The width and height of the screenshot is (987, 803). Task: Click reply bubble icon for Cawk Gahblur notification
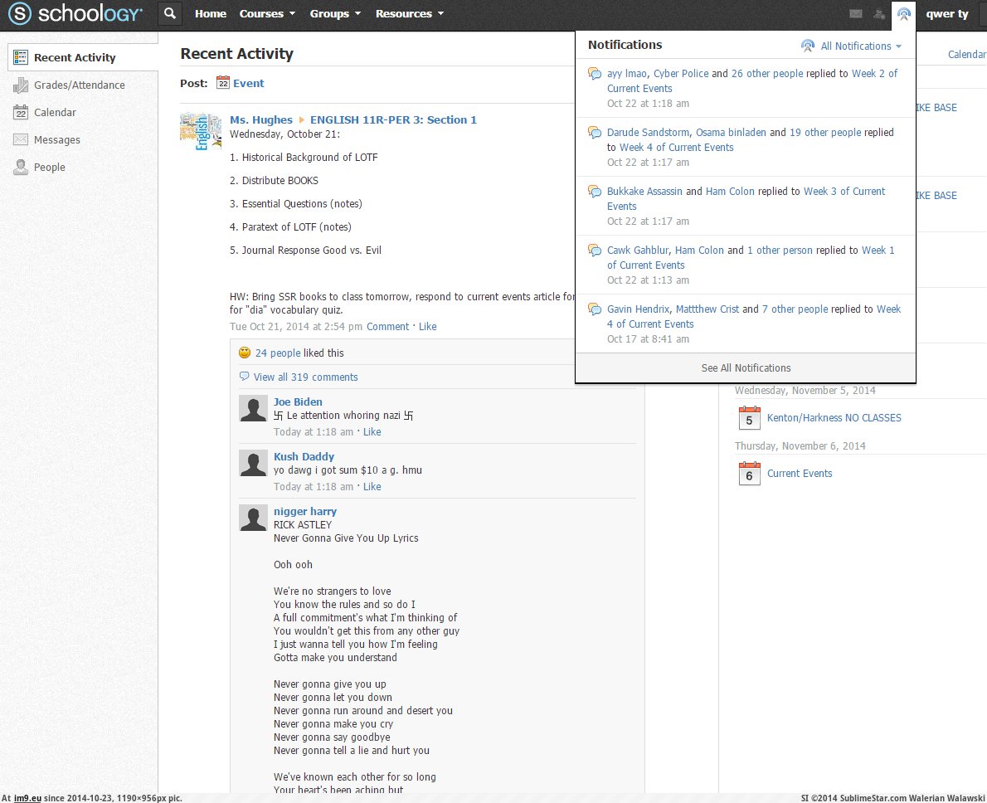[x=594, y=250]
